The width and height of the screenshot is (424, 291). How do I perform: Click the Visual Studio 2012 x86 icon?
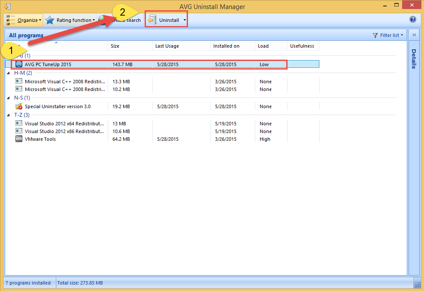tap(18, 131)
